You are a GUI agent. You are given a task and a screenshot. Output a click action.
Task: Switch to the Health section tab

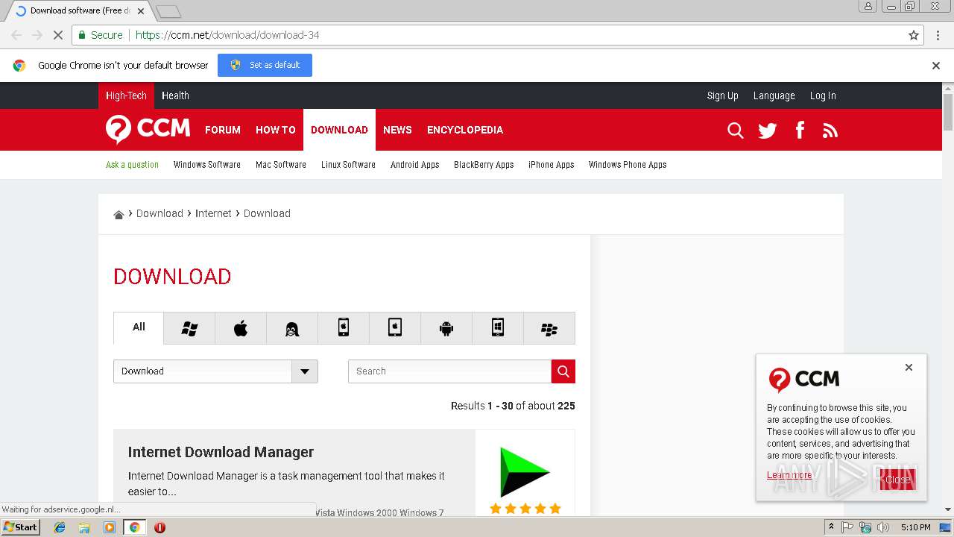point(175,95)
